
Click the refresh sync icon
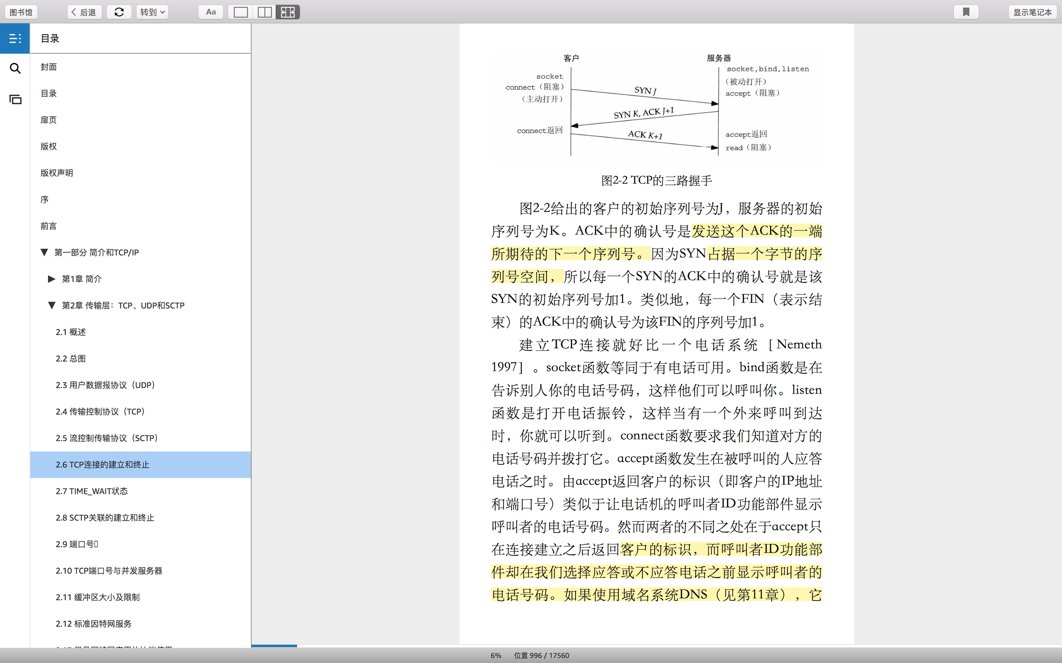(x=119, y=12)
